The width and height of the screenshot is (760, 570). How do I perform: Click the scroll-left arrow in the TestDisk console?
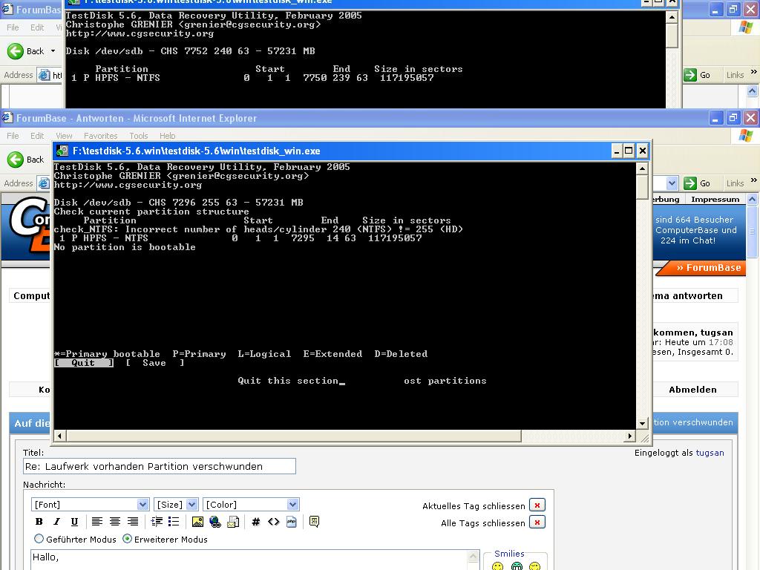(59, 436)
